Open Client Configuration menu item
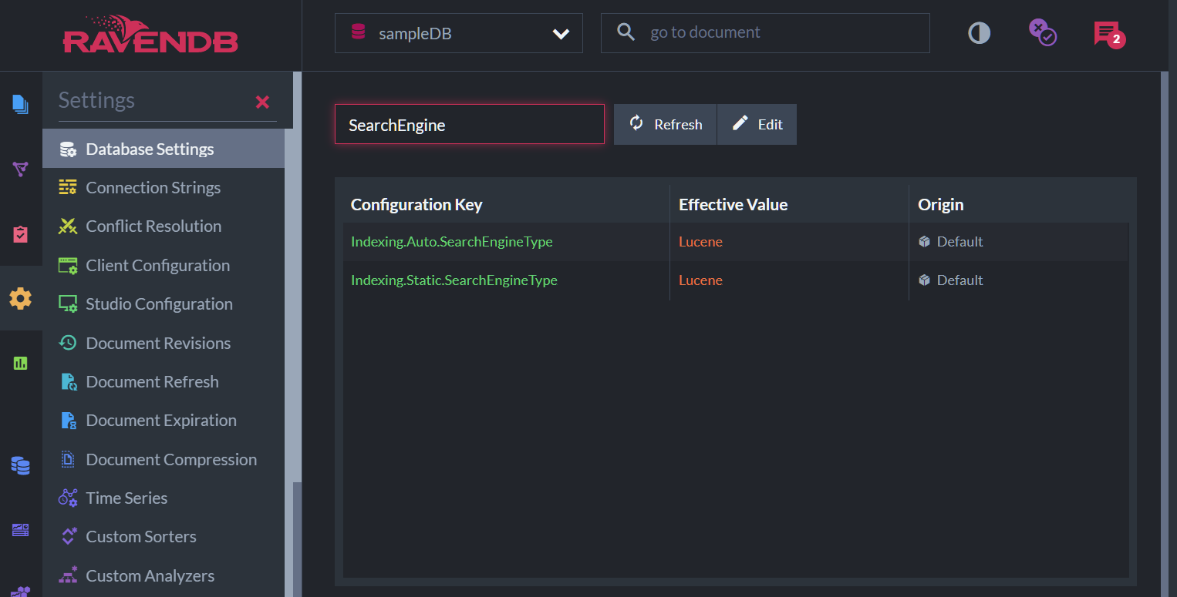 click(x=164, y=266)
